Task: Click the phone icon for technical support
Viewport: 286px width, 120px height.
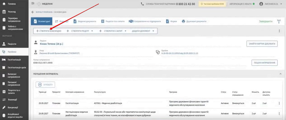Action: coord(142,4)
